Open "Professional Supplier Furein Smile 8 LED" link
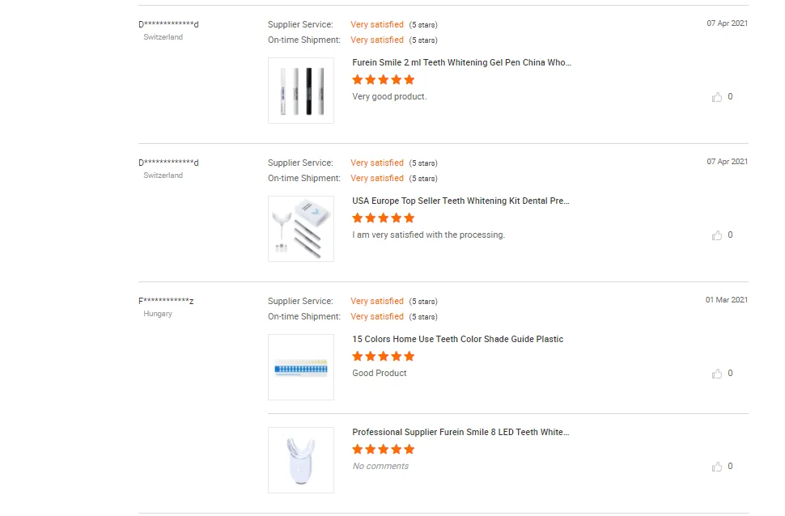785x516 pixels. (460, 432)
